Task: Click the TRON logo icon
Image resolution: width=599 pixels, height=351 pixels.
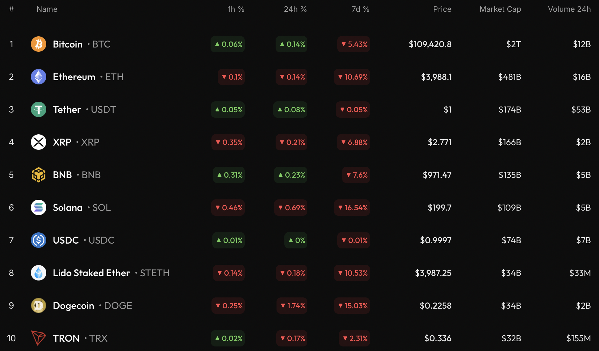Action: [38, 338]
